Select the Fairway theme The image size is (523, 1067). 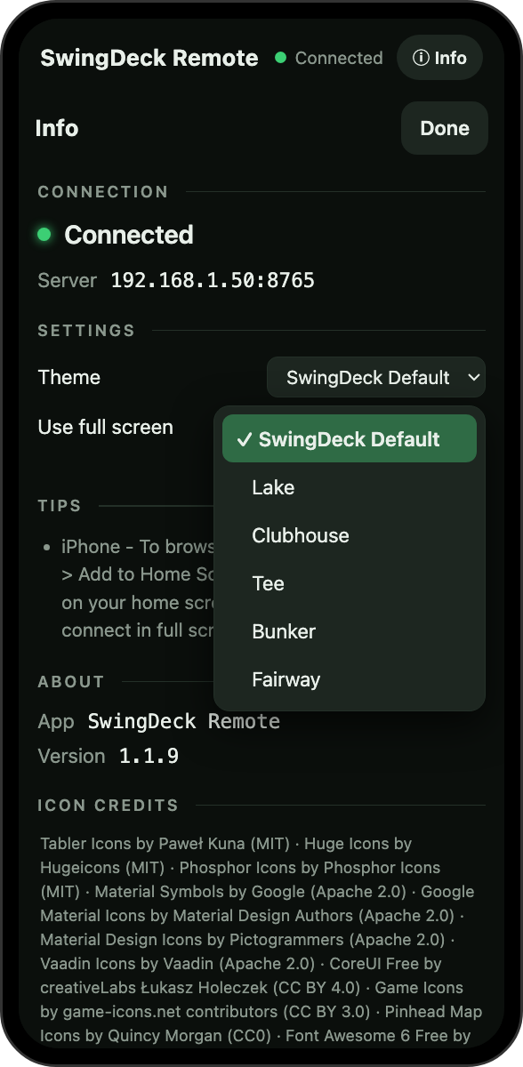click(x=350, y=679)
